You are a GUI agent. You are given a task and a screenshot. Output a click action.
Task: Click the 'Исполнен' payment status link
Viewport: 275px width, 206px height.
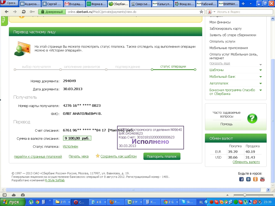click(70, 146)
